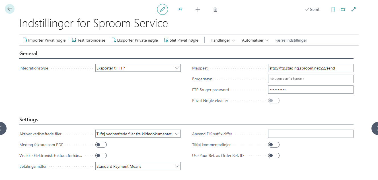Click the Betalingsmidler field label
378x180 pixels.
[33, 167]
